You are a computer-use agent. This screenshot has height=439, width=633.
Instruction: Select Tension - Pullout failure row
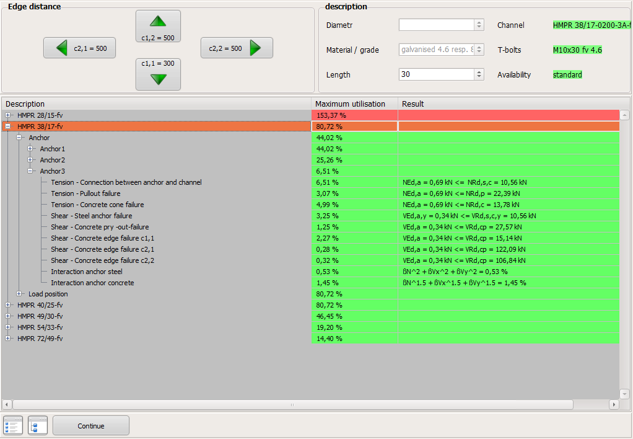pos(310,193)
